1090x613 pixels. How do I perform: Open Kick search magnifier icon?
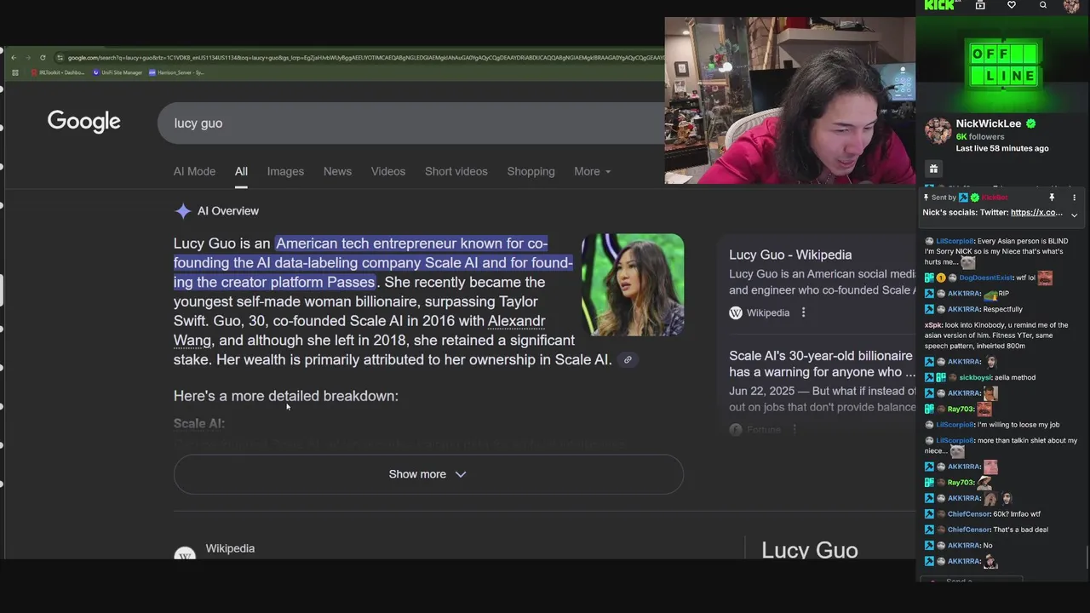tap(1043, 5)
